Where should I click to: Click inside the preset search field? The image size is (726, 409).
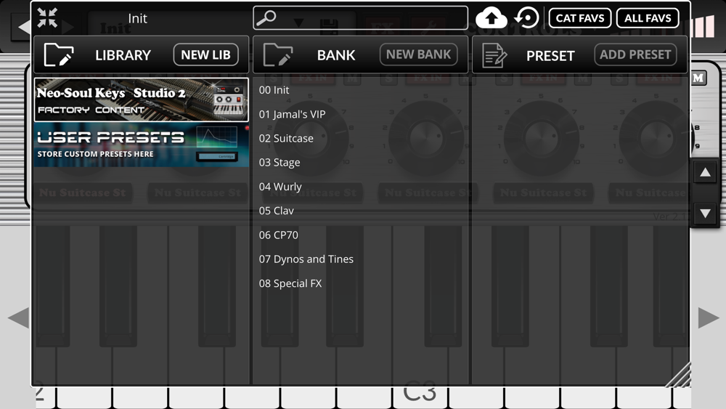[360, 18]
